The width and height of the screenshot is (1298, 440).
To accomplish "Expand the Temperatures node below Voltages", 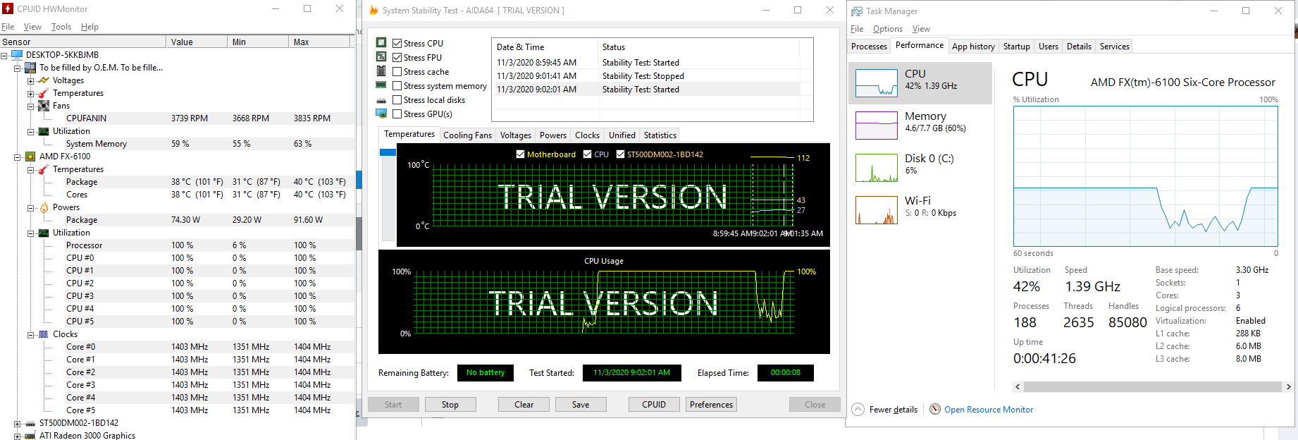I will (31, 93).
